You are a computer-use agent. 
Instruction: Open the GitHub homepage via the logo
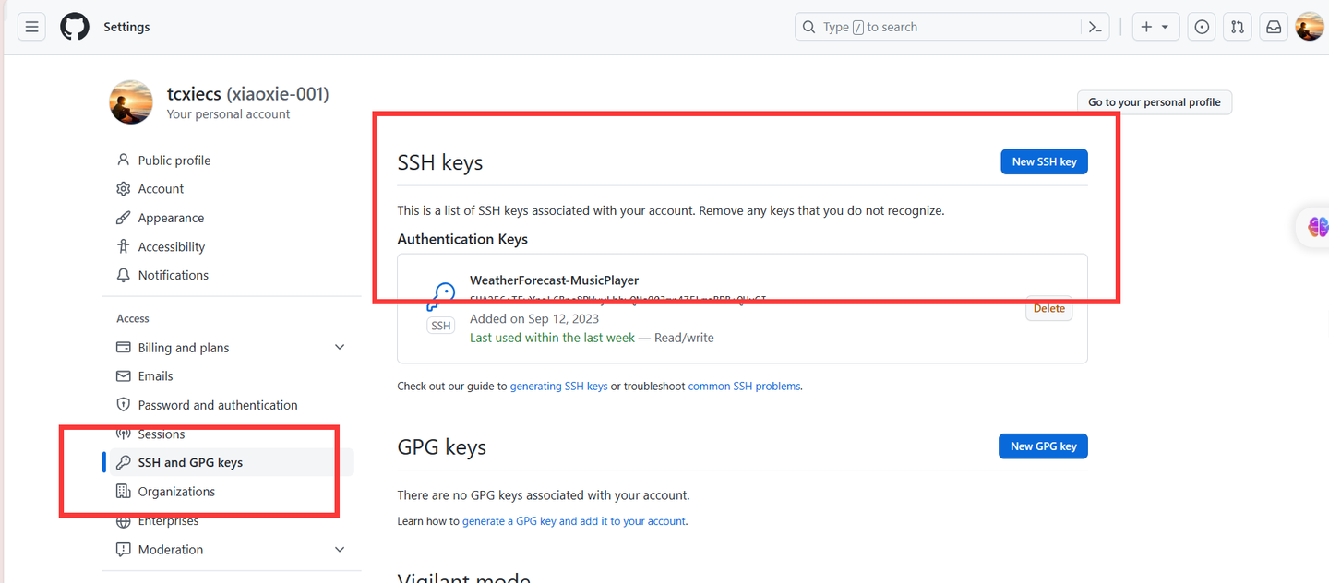click(75, 26)
